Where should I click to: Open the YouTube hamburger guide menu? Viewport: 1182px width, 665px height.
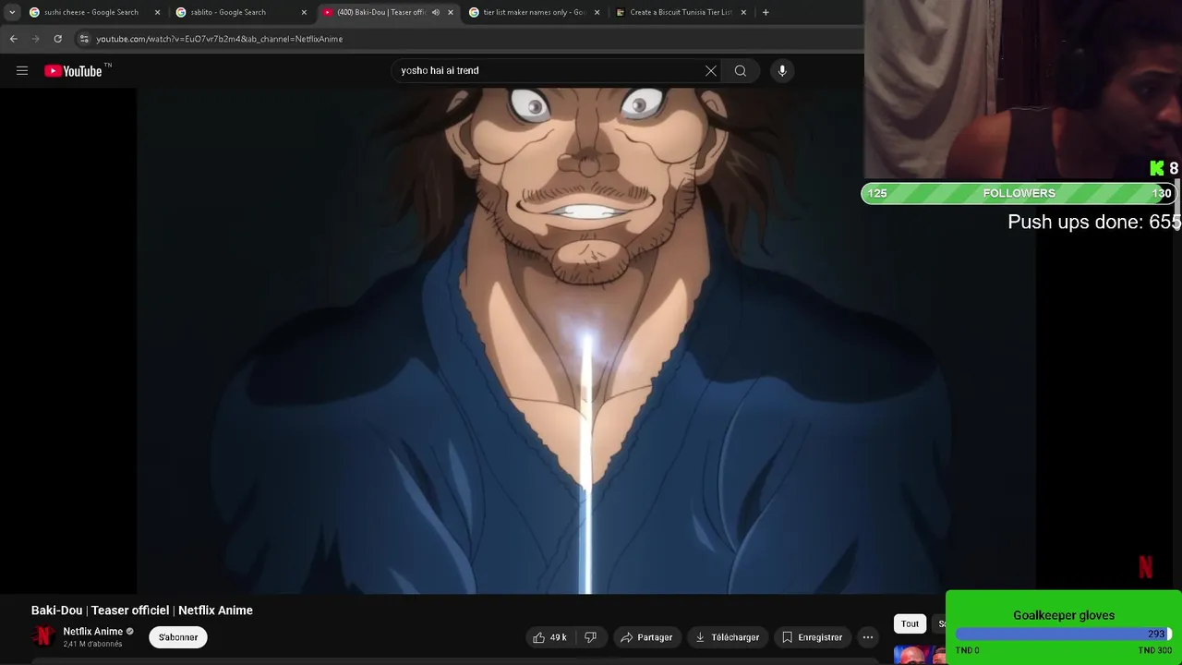click(x=22, y=70)
